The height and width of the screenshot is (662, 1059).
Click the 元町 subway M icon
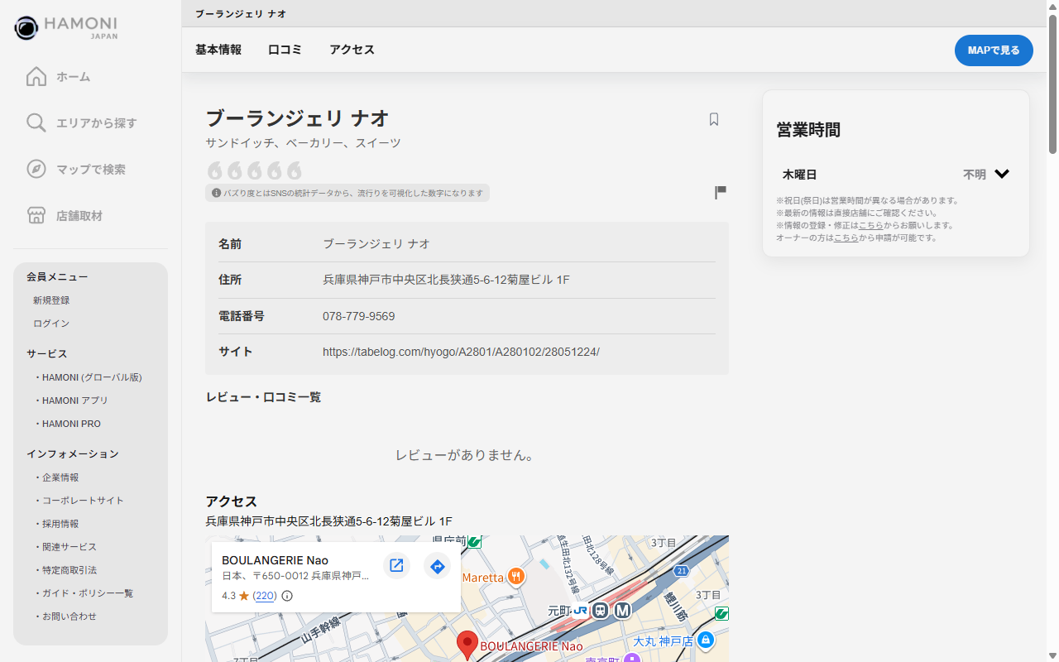[x=623, y=611]
